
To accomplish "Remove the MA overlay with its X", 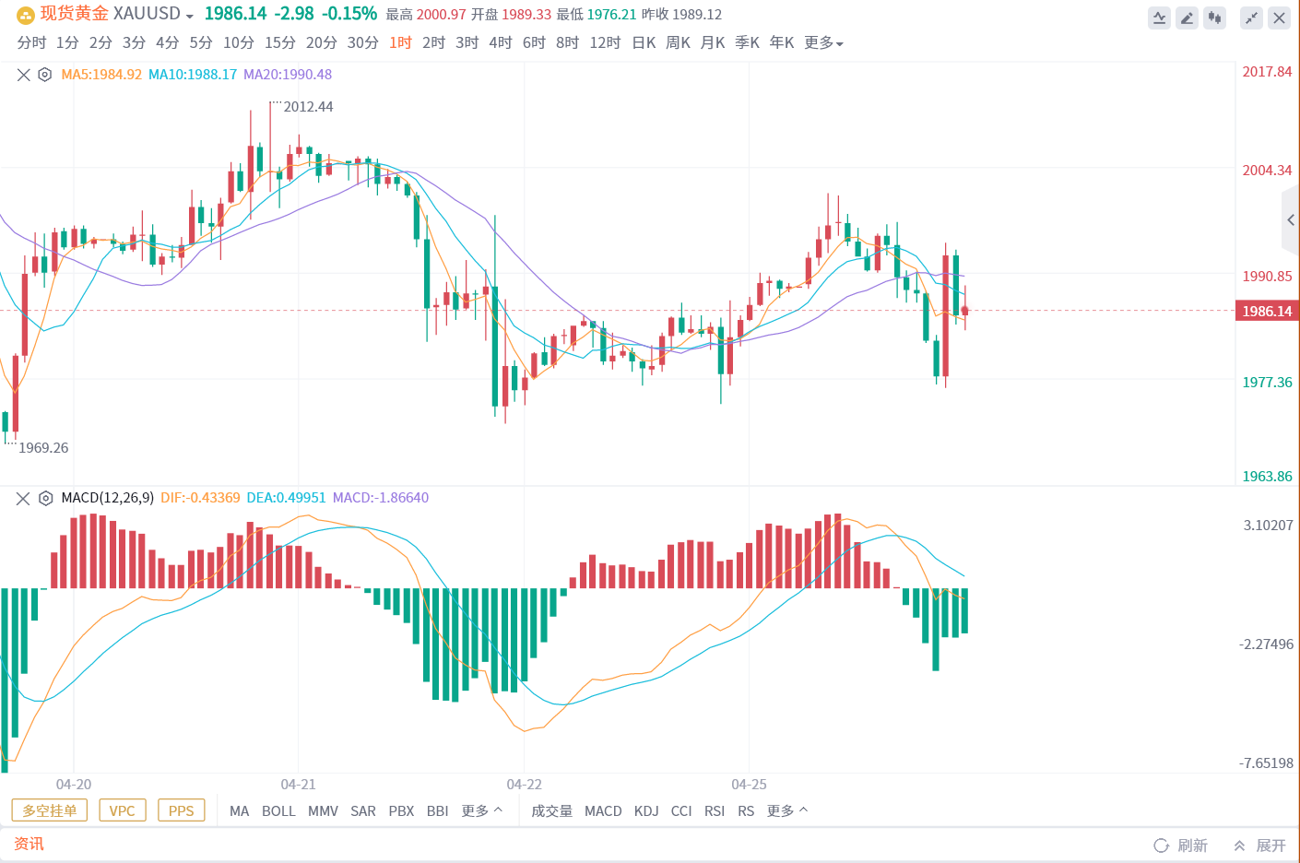I will pos(24,75).
